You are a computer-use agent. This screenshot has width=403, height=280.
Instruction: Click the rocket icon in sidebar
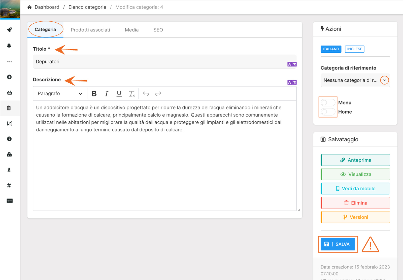tap(9, 30)
